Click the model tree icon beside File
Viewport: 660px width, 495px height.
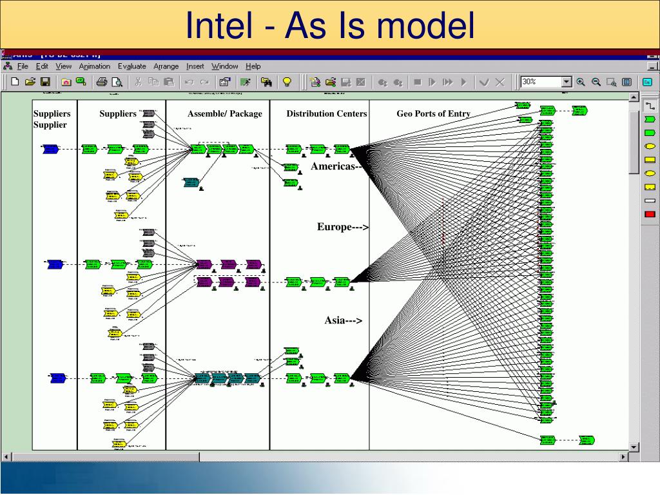point(7,66)
